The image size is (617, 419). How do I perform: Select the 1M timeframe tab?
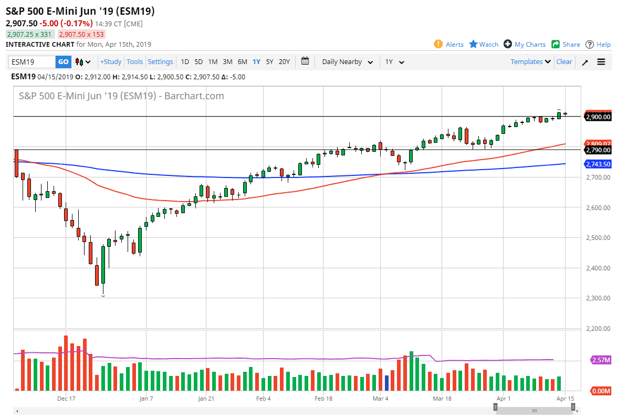pyautogui.click(x=213, y=61)
